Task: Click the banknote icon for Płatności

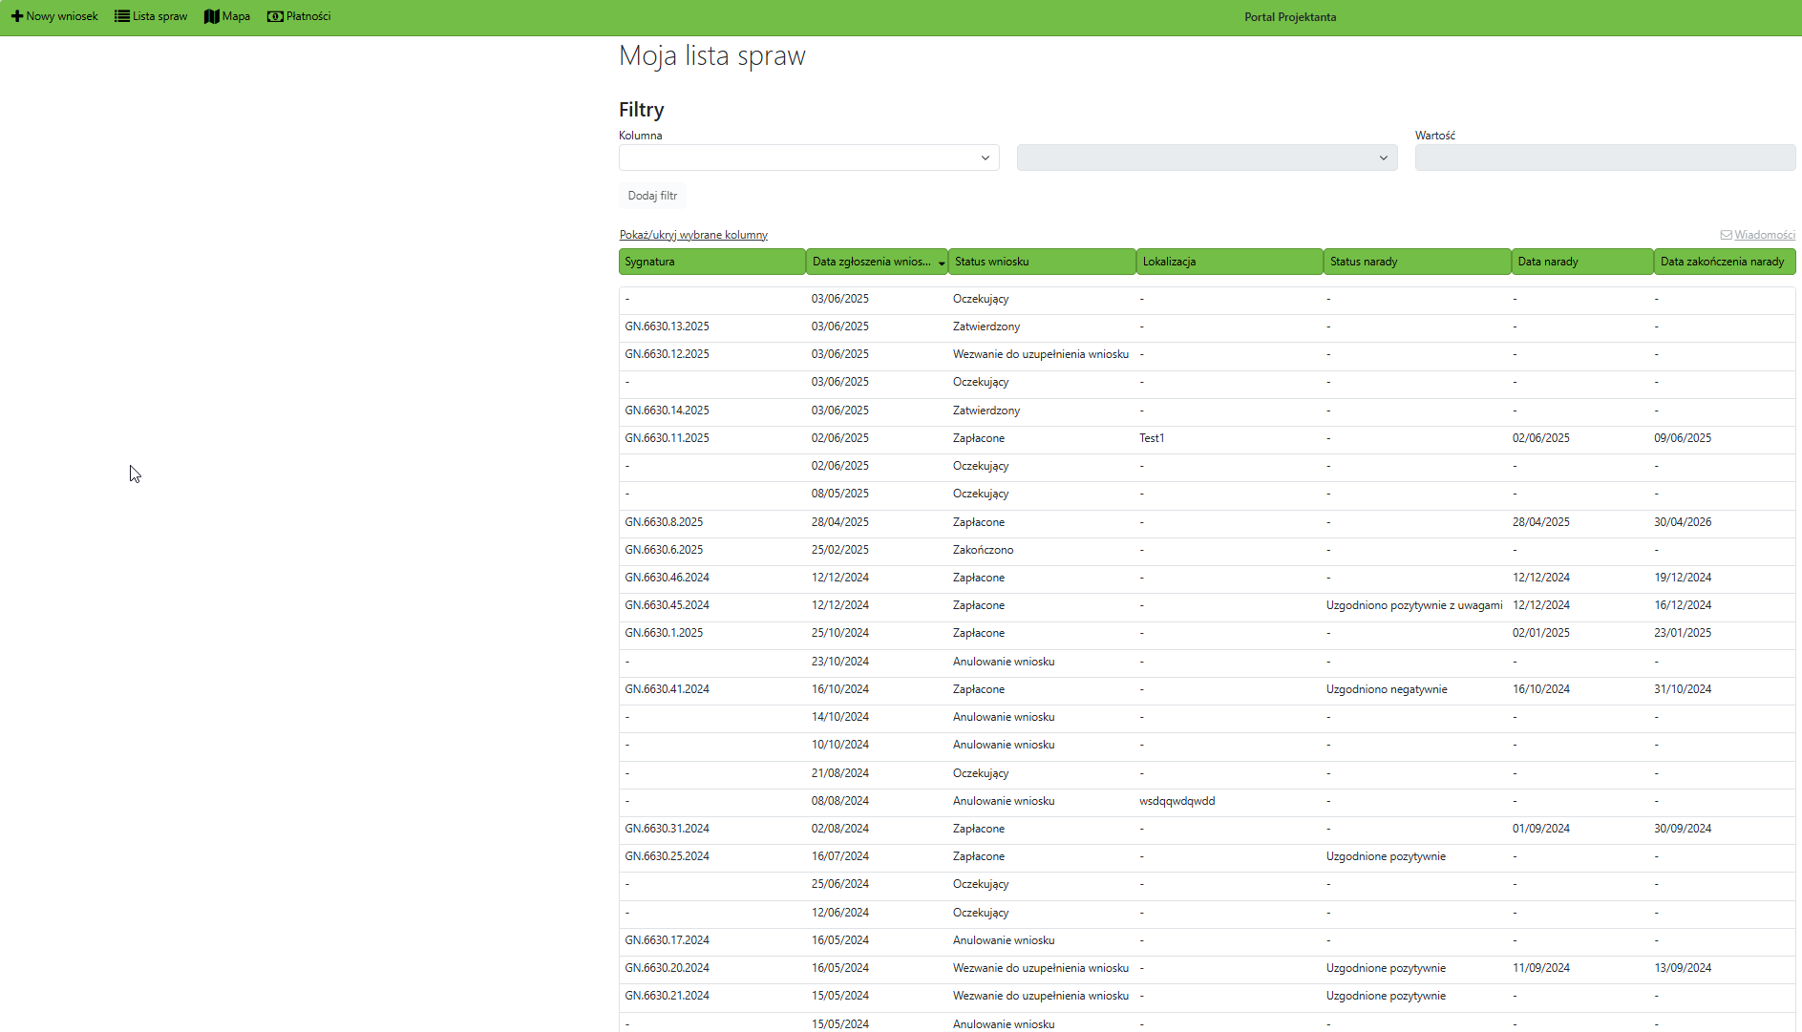Action: tap(275, 16)
